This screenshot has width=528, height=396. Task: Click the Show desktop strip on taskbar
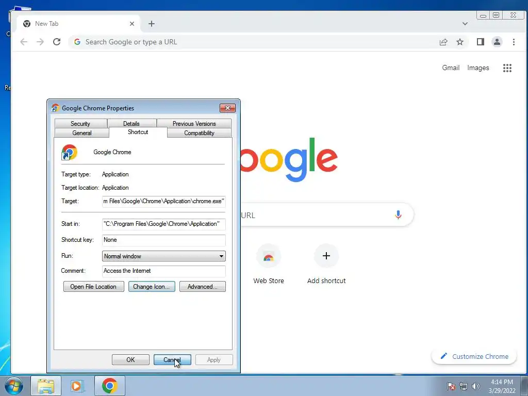[x=524, y=386]
